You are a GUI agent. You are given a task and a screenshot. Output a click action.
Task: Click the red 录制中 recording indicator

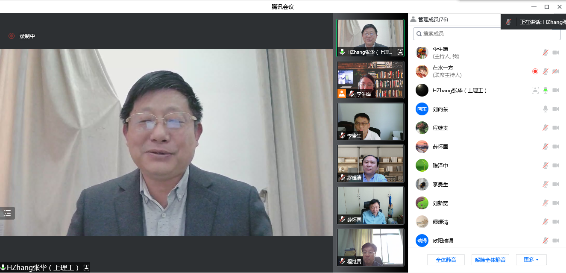[x=12, y=36]
